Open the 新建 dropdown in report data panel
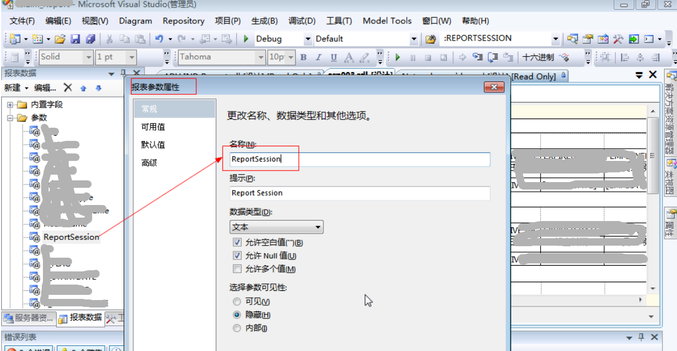The height and width of the screenshot is (351, 677). (x=16, y=88)
